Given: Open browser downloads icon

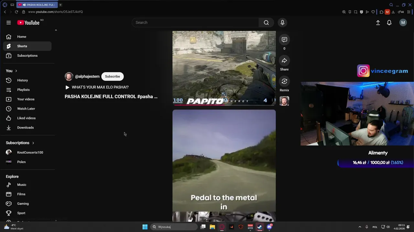Looking at the screenshot, I should 393,12.
